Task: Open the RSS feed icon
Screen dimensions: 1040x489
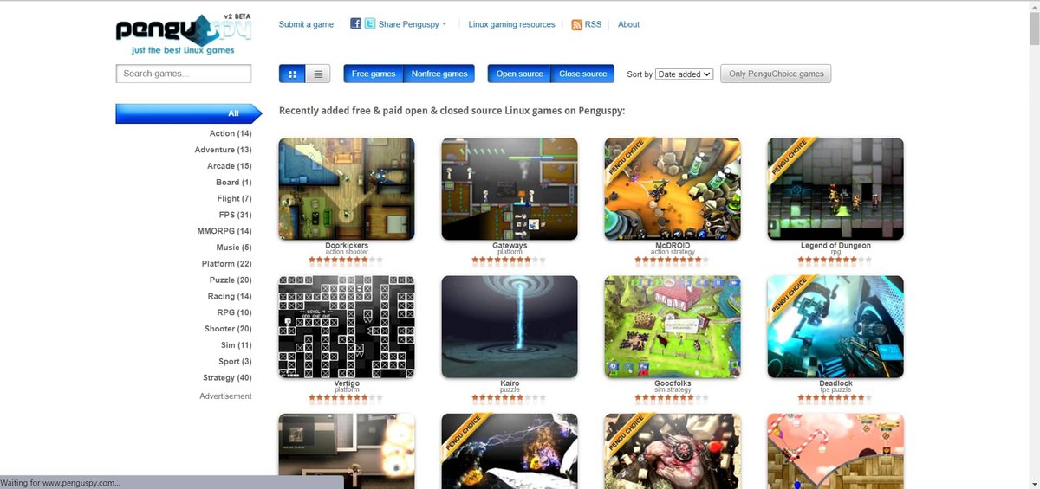Action: pyautogui.click(x=577, y=24)
